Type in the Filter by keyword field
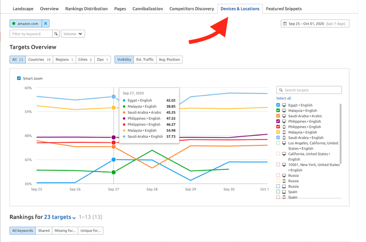The image size is (366, 242). tap(31, 34)
